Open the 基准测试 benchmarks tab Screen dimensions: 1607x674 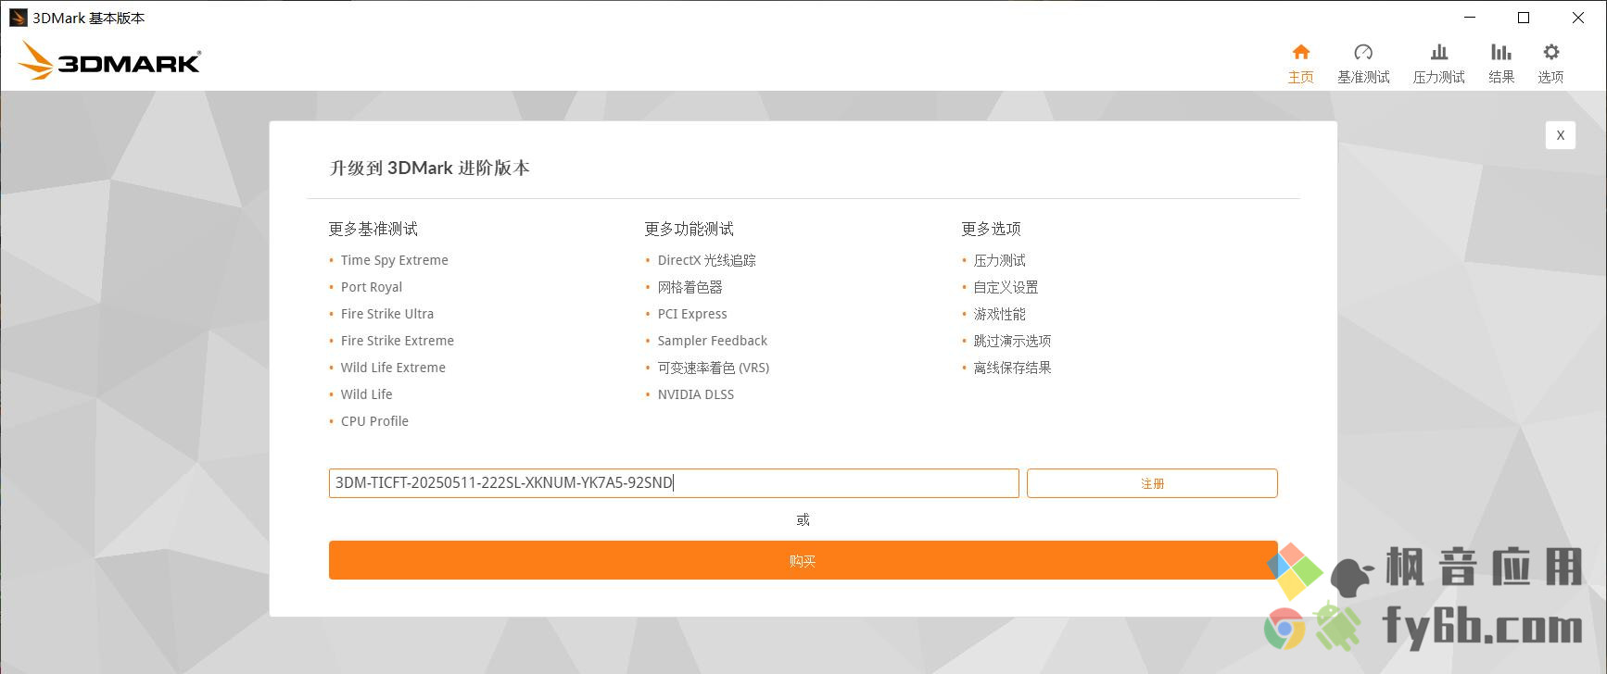[1363, 64]
